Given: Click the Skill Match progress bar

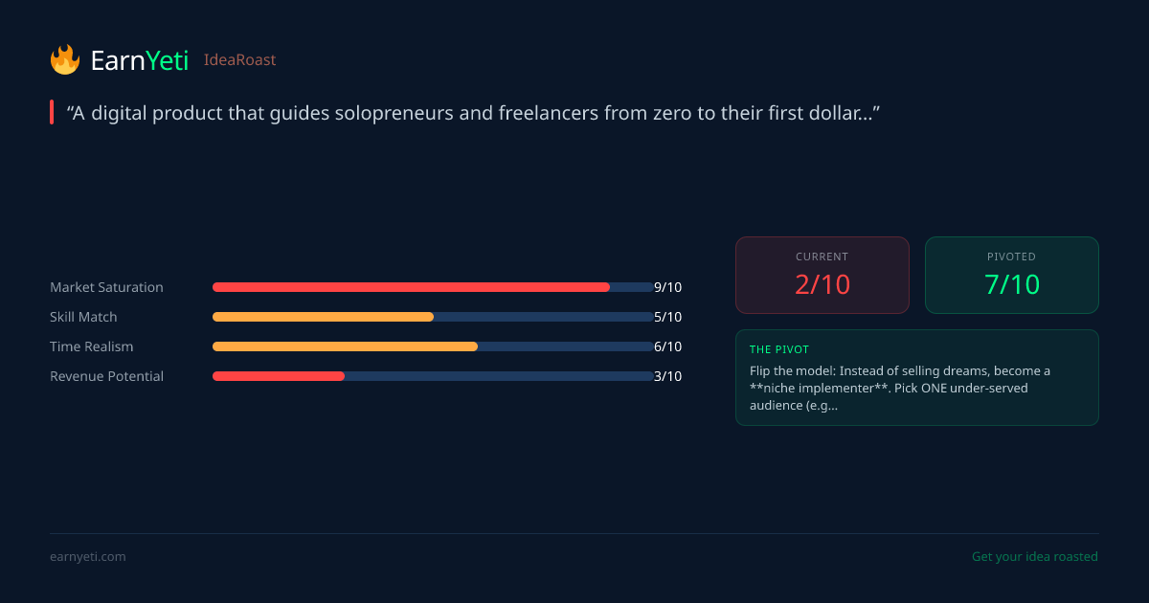Looking at the screenshot, I should click(x=433, y=317).
